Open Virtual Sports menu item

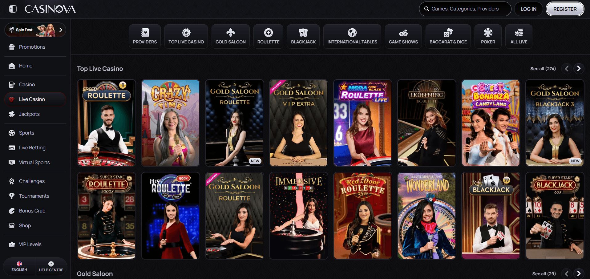35,162
